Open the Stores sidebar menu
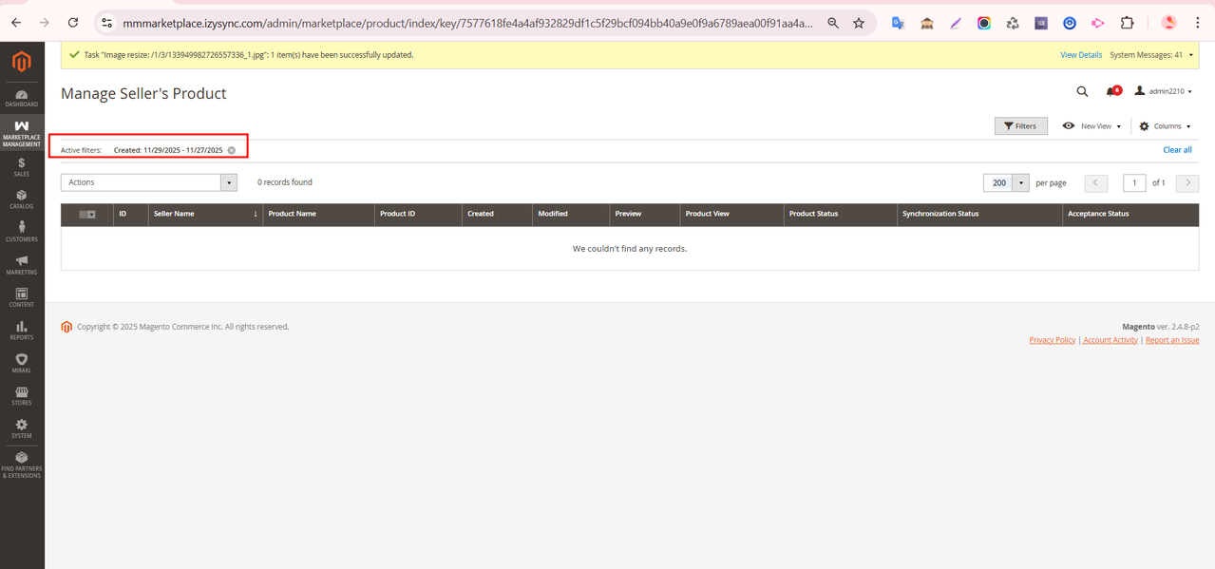 click(x=22, y=396)
